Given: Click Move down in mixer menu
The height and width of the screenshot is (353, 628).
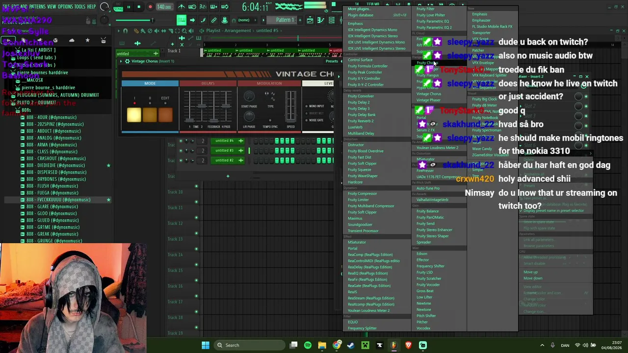Looking at the screenshot, I should [533, 278].
